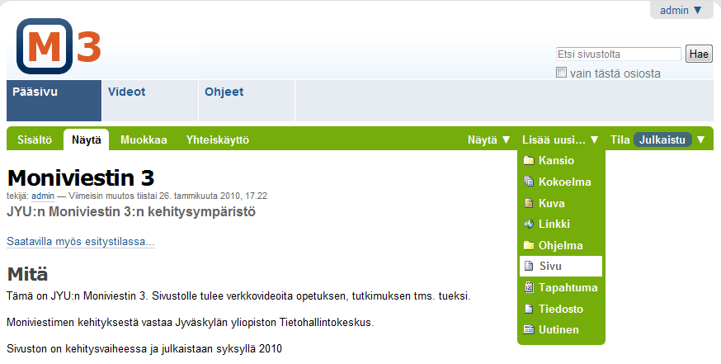Click the Uutinen news icon

[x=529, y=330]
